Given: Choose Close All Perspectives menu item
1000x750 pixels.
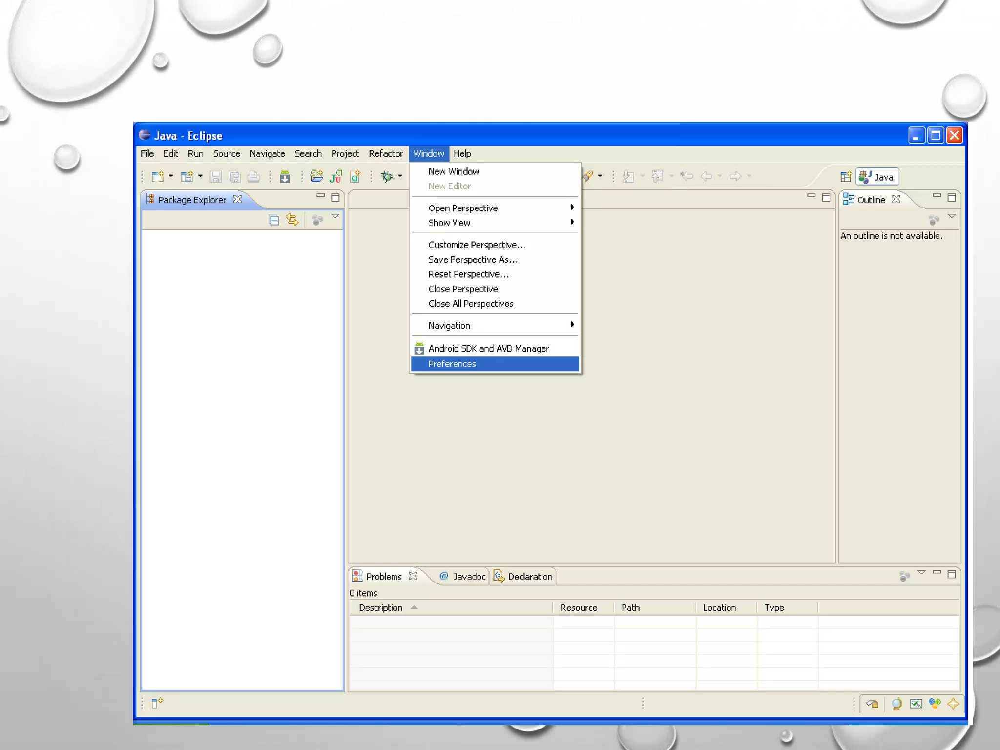Looking at the screenshot, I should coord(495,303).
